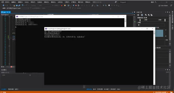Switch to the 监视 1 tab

[x=17, y=89]
